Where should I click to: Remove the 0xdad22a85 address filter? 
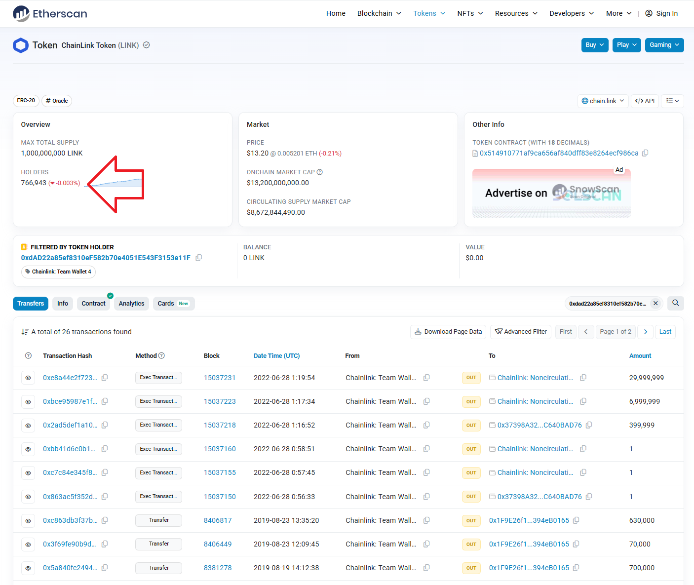[x=655, y=304]
